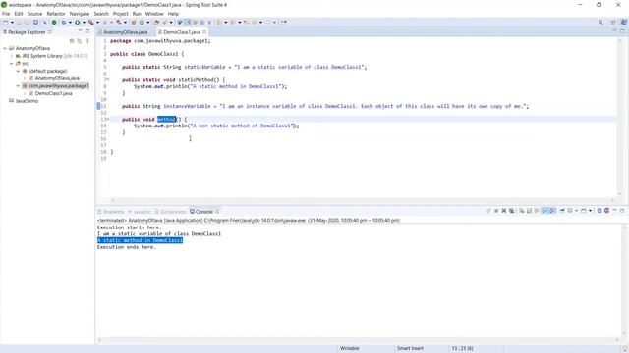The image size is (629, 353).
Task: Toggle Show Console on standard output change
Action: click(543, 211)
